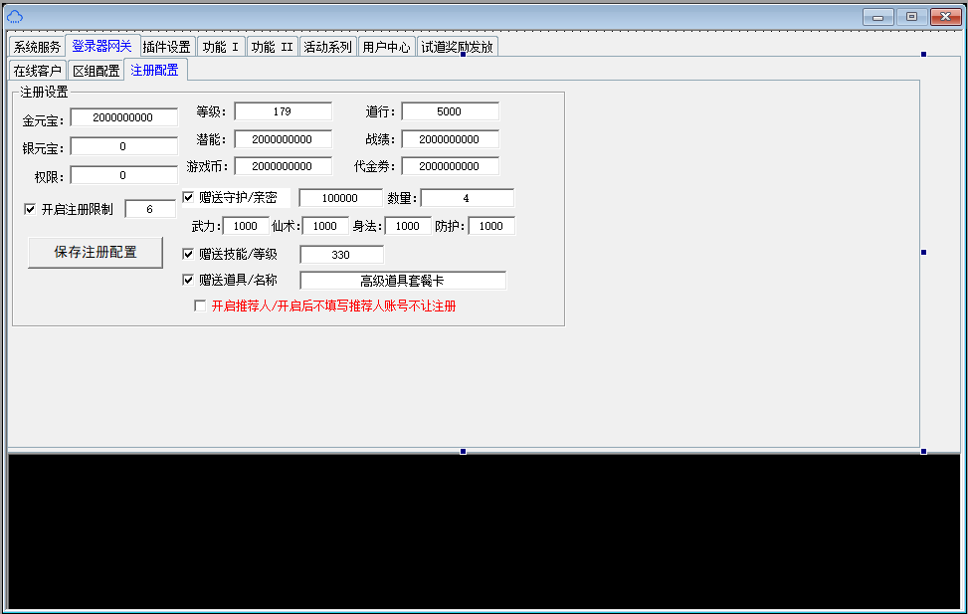
Task: Enable the red 开启推荐人 checkbox
Action: pos(200,306)
